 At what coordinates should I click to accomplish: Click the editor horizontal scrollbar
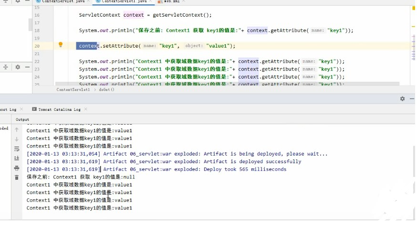pyautogui.click(x=228, y=84)
